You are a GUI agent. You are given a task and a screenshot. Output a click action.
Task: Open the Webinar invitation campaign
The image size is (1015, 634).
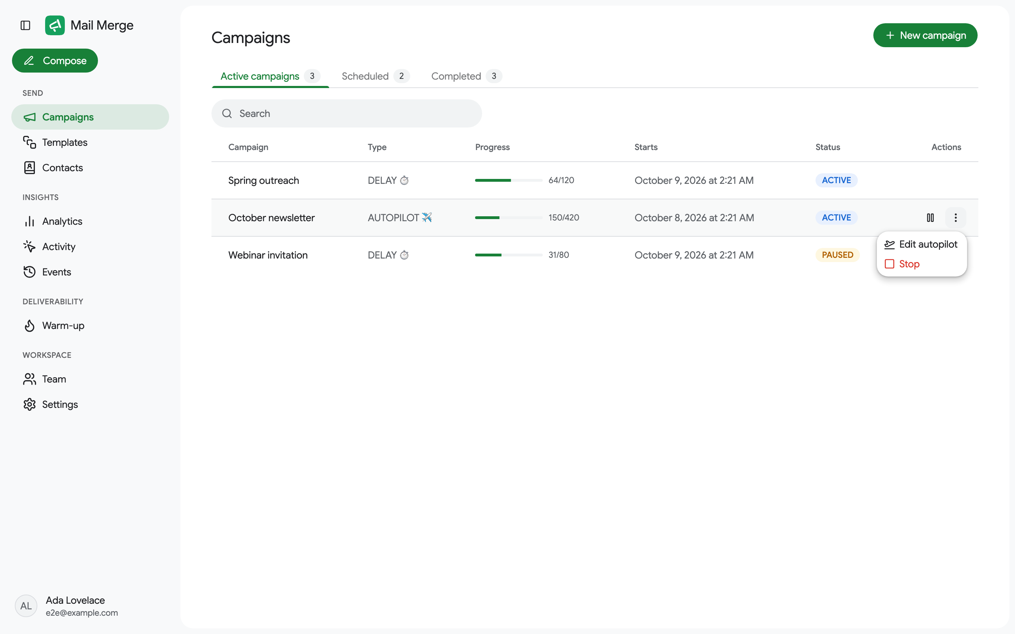[x=267, y=255]
